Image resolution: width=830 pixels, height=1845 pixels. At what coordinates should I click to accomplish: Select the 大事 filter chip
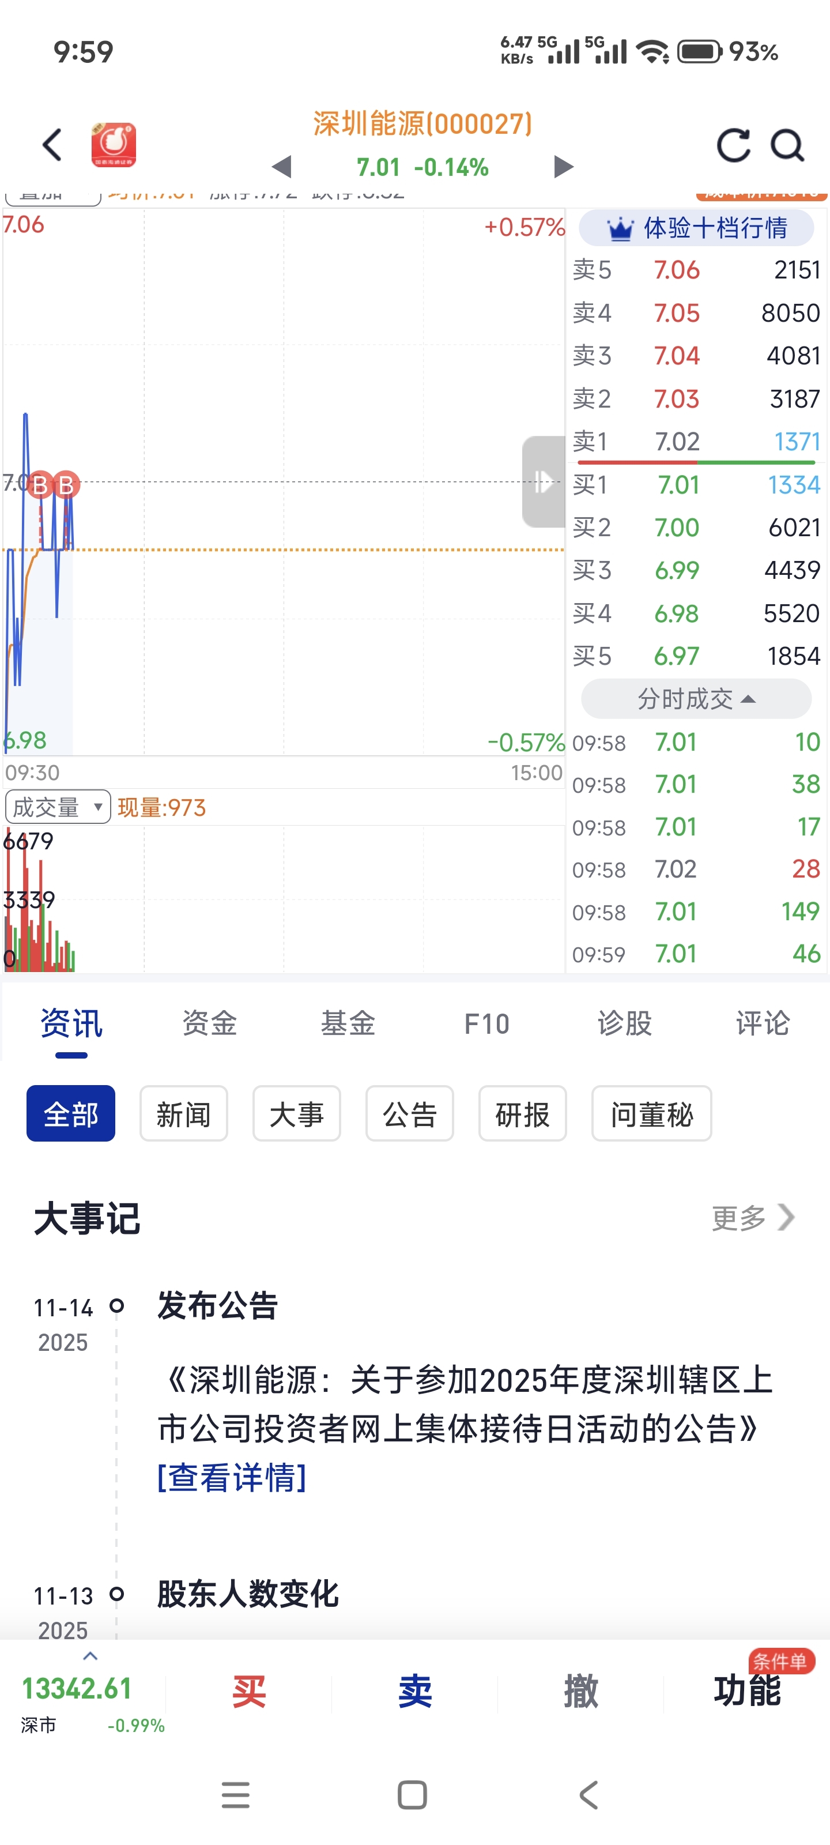tap(296, 1114)
